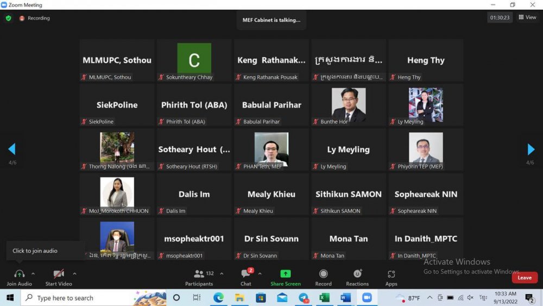
Task: Show hidden system tray icons
Action: point(430,298)
